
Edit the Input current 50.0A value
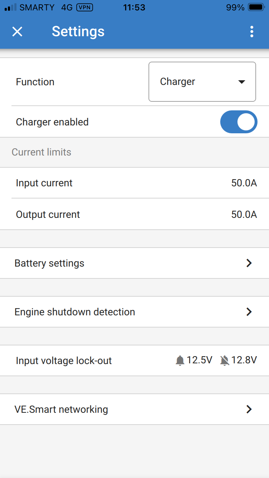[x=244, y=183]
